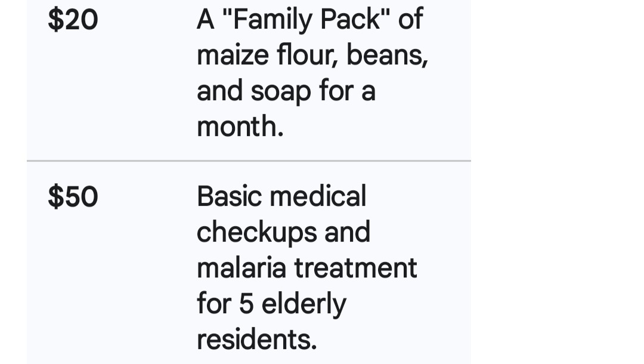Click the "$20" donation amount
Image resolution: width=644 pixels, height=364 pixels.
point(73,20)
